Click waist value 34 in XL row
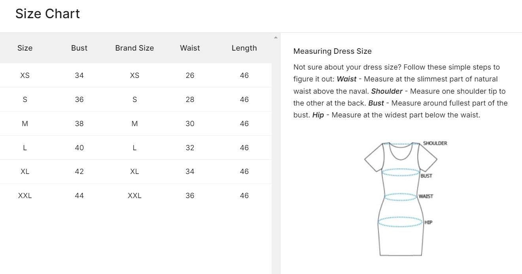 pos(190,171)
